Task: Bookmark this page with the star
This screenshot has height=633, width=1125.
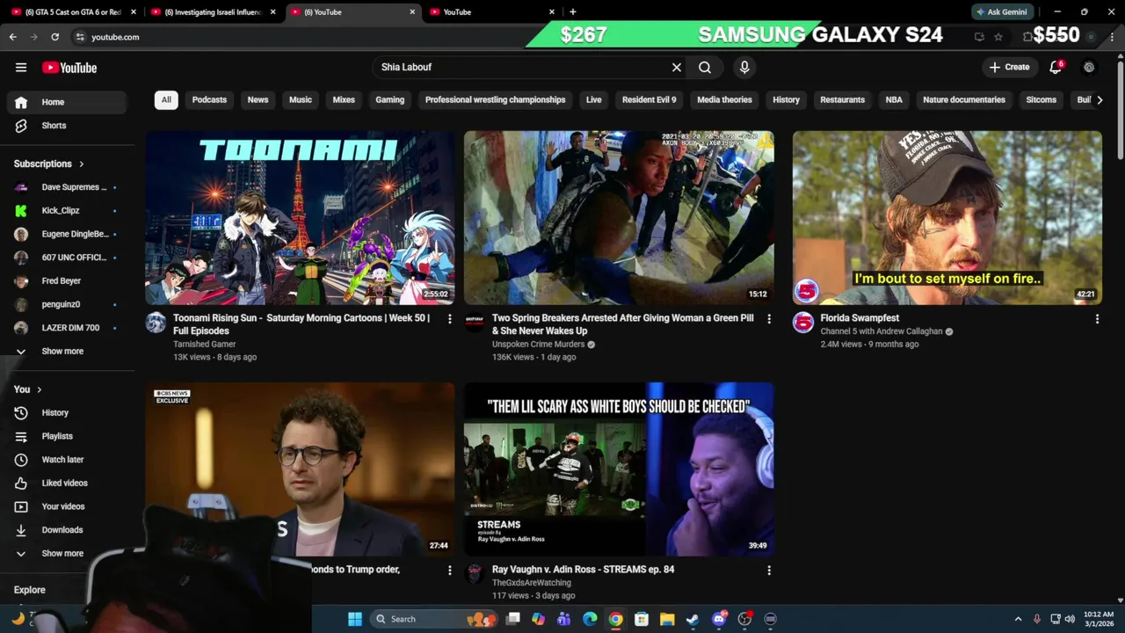Action: tap(998, 37)
